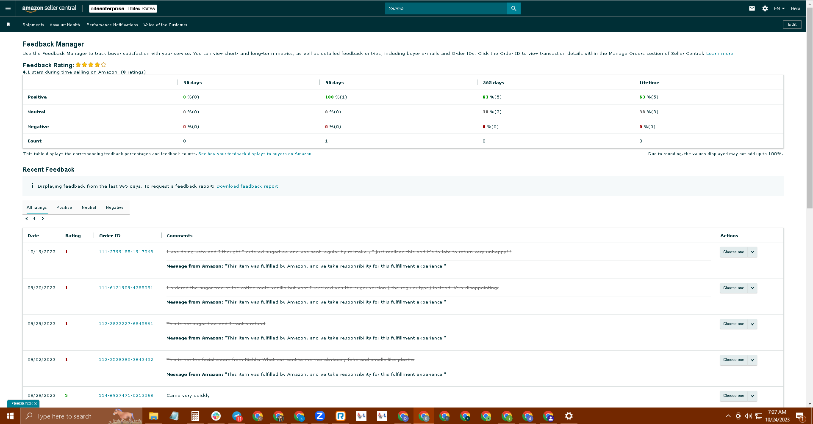Close the FEEDBACK tab with its x
This screenshot has width=813, height=424.
tap(36, 404)
